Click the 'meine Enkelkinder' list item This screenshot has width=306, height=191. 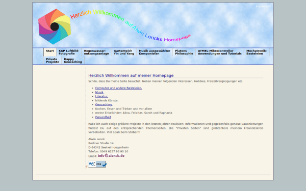click(134, 113)
